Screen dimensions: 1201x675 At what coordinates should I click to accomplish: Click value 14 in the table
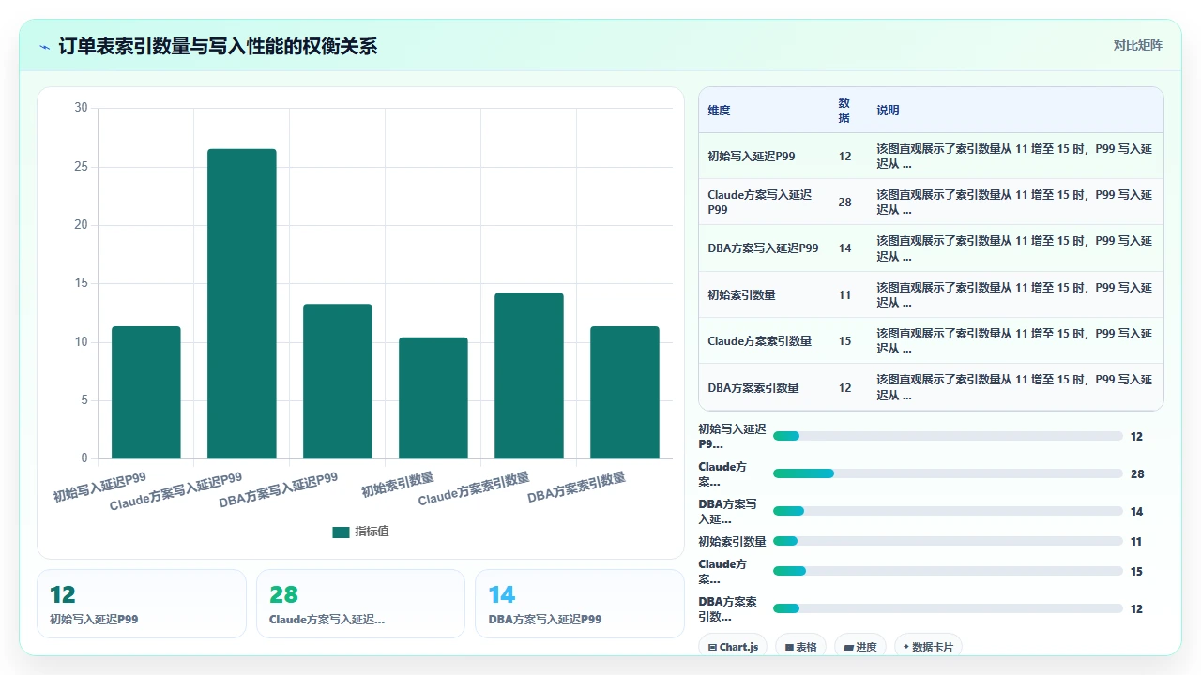(844, 248)
